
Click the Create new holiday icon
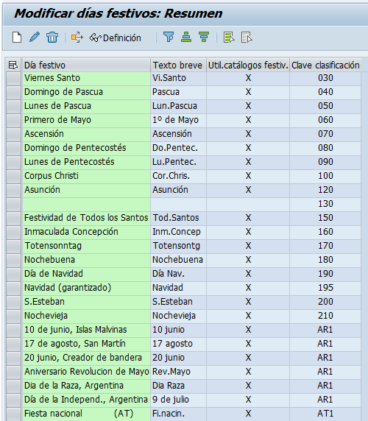click(x=17, y=38)
